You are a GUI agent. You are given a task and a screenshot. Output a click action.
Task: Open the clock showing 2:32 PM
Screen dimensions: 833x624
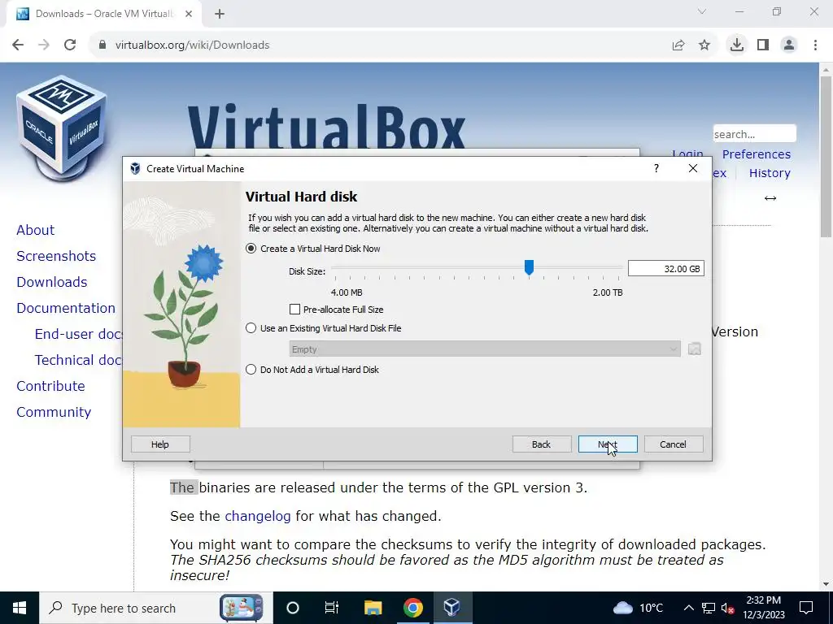click(763, 608)
